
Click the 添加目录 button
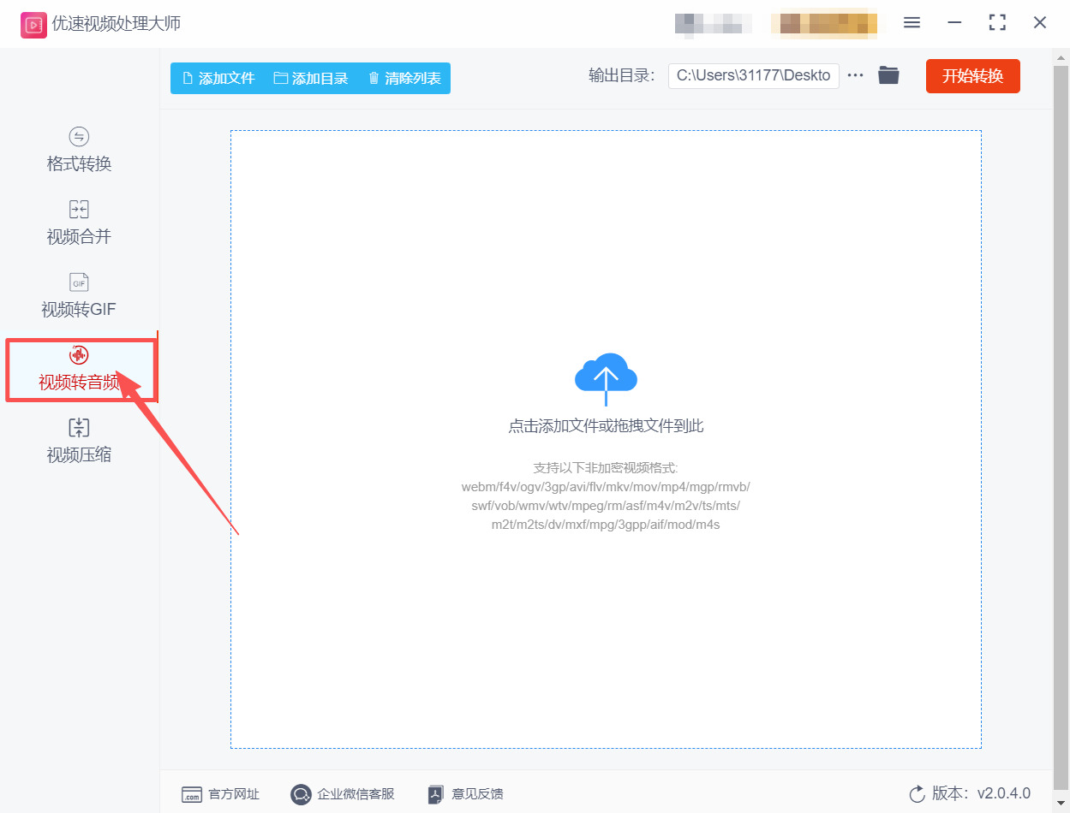pyautogui.click(x=311, y=78)
